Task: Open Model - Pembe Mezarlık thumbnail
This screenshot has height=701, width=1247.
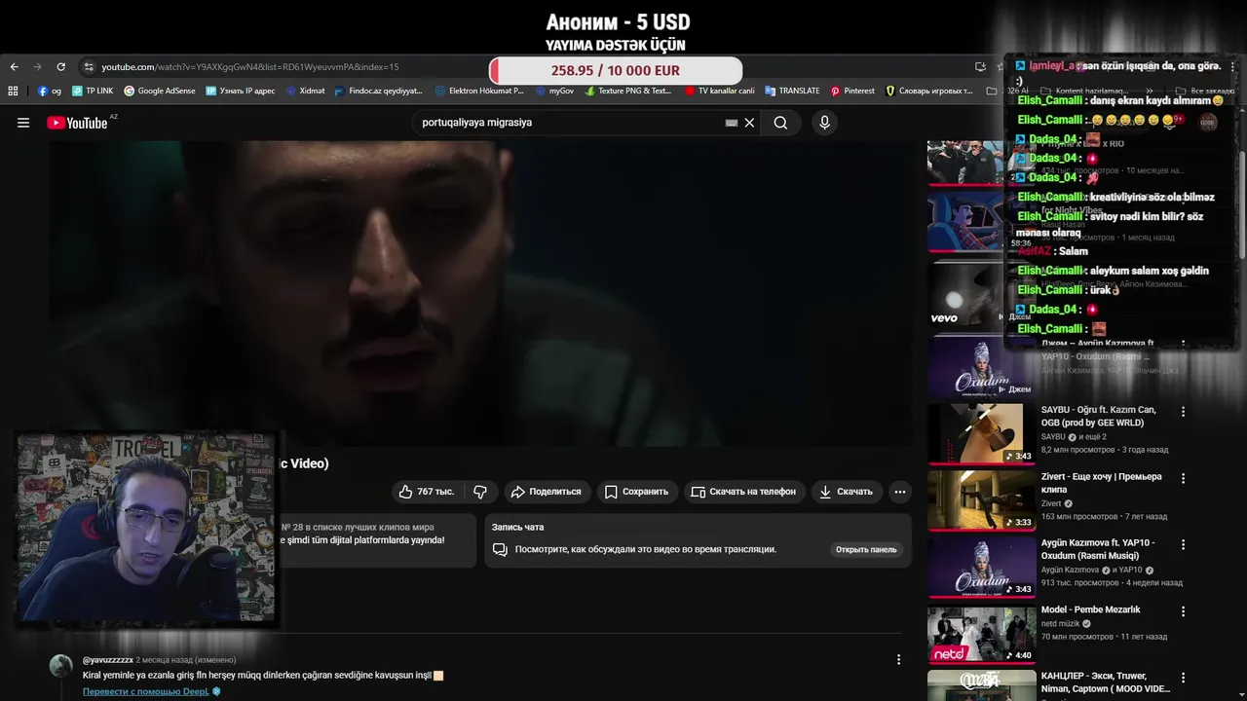Action: click(981, 633)
